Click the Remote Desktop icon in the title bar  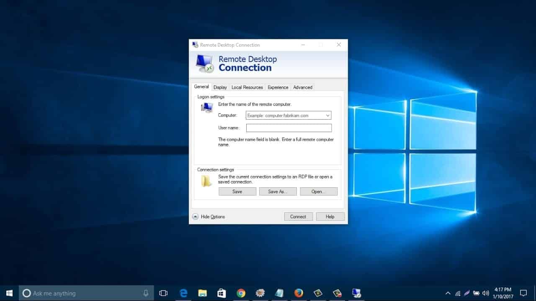pos(195,45)
